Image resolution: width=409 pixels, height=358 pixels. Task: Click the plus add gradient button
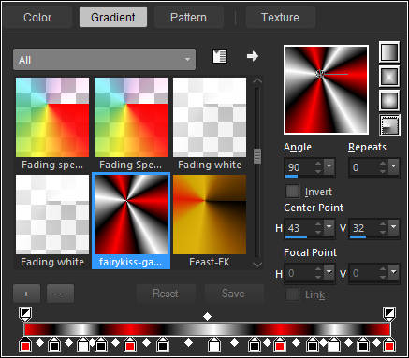(26, 294)
